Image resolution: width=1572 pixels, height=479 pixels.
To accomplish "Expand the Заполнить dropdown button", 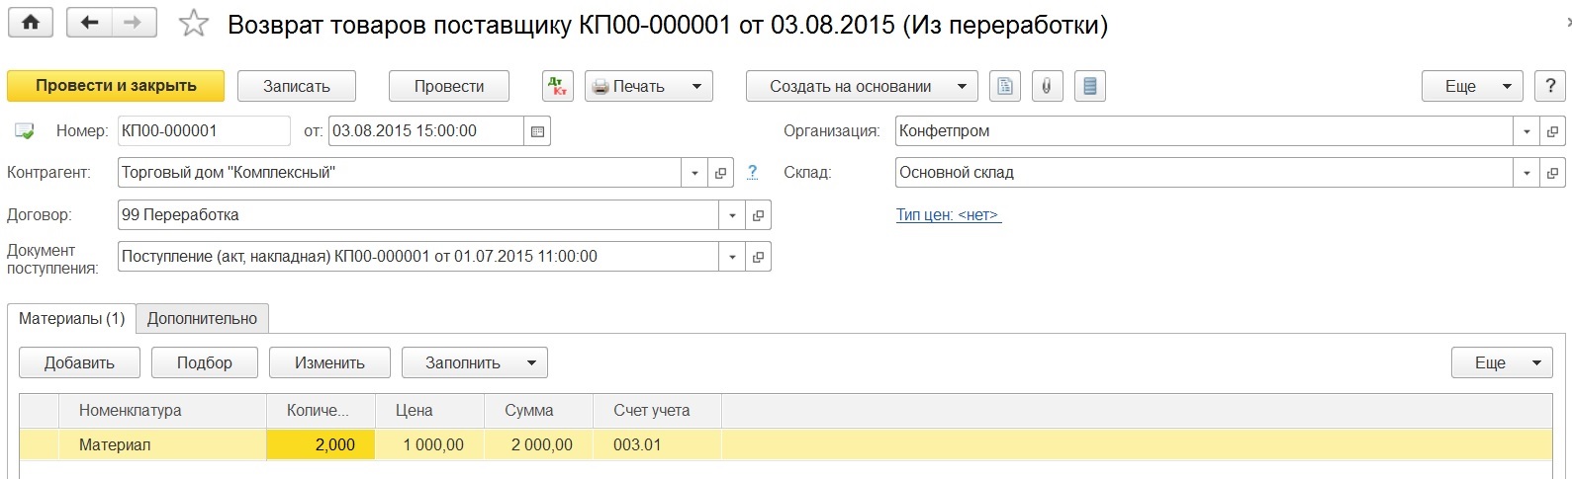I will (531, 362).
